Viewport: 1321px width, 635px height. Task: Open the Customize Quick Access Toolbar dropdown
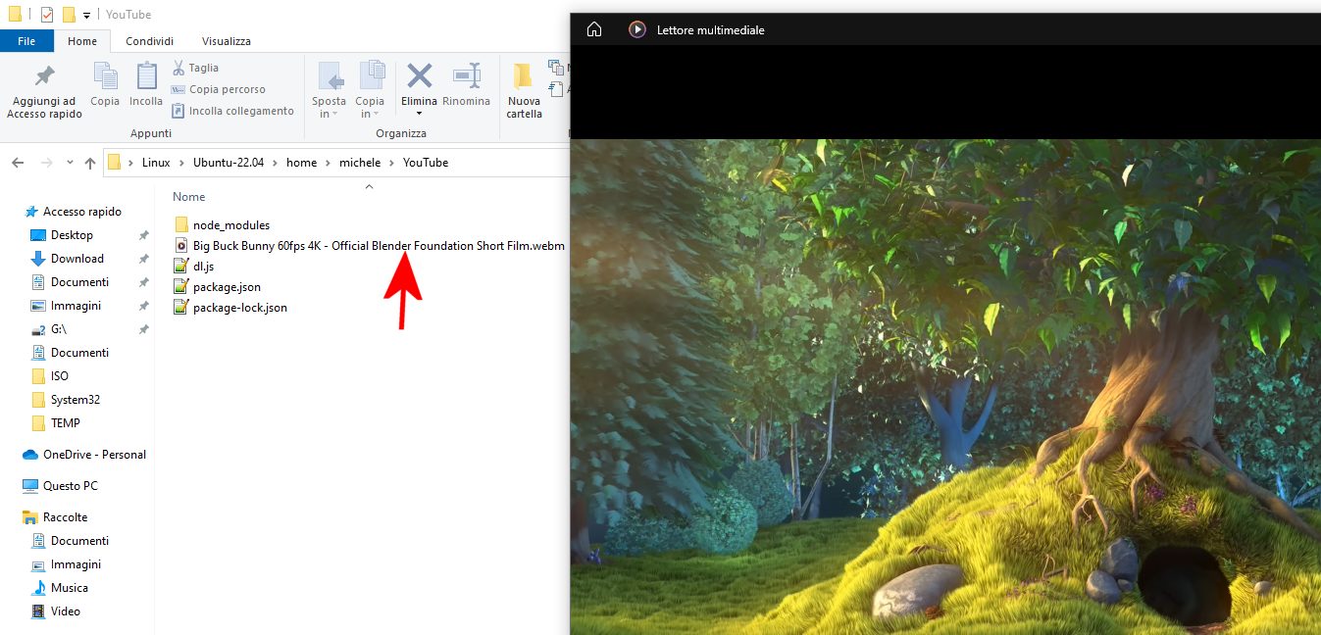pos(86,16)
